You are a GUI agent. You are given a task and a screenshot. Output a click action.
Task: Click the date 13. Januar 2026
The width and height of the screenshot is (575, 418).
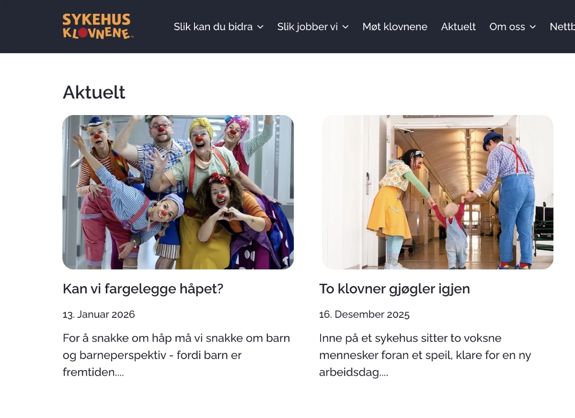coord(99,314)
